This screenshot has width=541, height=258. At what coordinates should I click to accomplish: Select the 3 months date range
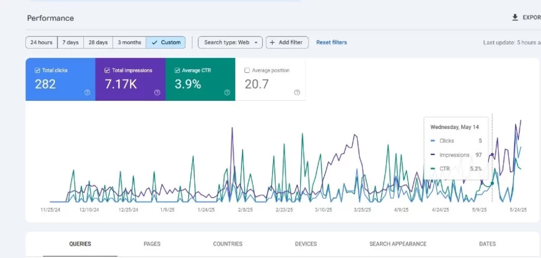[129, 42]
